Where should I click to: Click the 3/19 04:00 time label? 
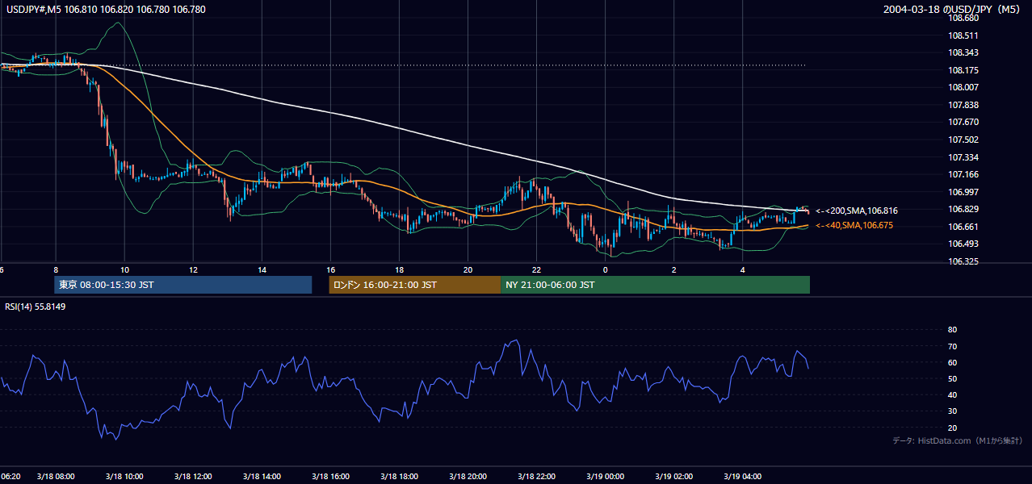pos(742,477)
